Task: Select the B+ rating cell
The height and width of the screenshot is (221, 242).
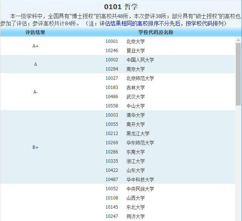Action: click(x=35, y=147)
